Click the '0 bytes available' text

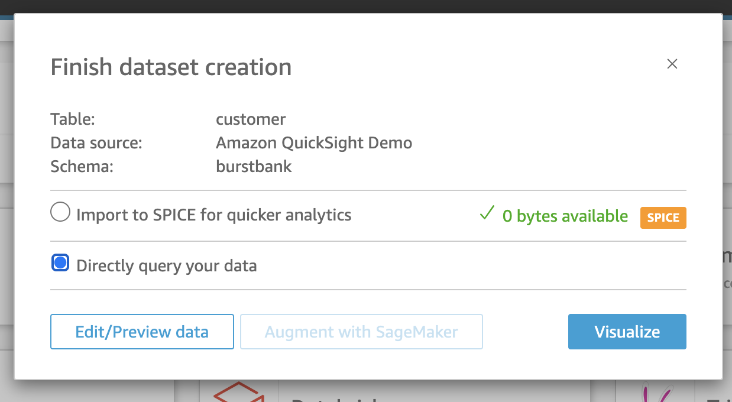(565, 216)
